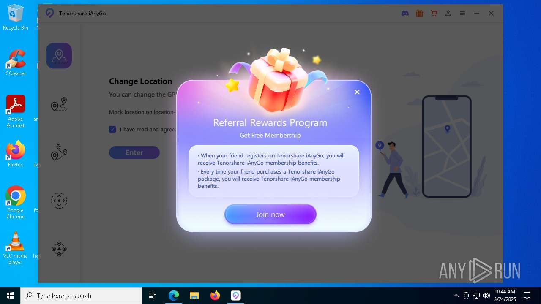Open CCleaner desktop shortcut
This screenshot has height=304, width=541.
point(16,63)
